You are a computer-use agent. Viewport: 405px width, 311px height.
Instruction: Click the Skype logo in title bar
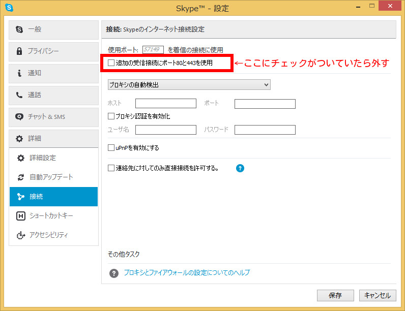pos(9,8)
